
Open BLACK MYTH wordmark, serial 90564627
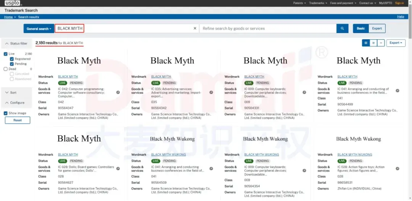pyautogui.click(x=68, y=155)
